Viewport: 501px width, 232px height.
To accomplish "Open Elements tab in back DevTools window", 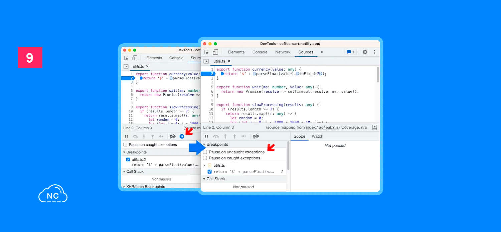I will (x=154, y=58).
